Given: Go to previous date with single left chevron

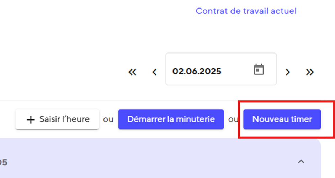Looking at the screenshot, I should (x=154, y=72).
